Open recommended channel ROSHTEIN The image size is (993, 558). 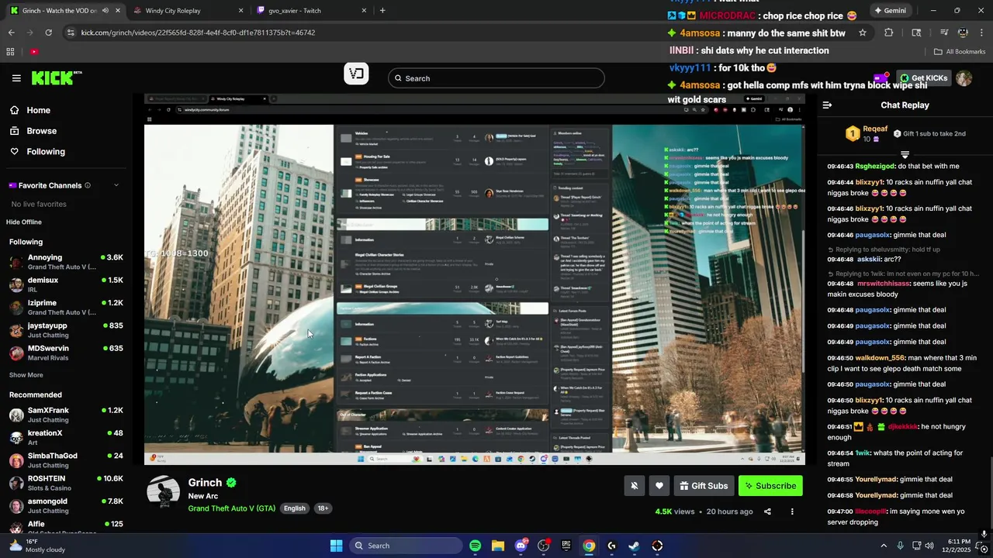click(x=66, y=483)
